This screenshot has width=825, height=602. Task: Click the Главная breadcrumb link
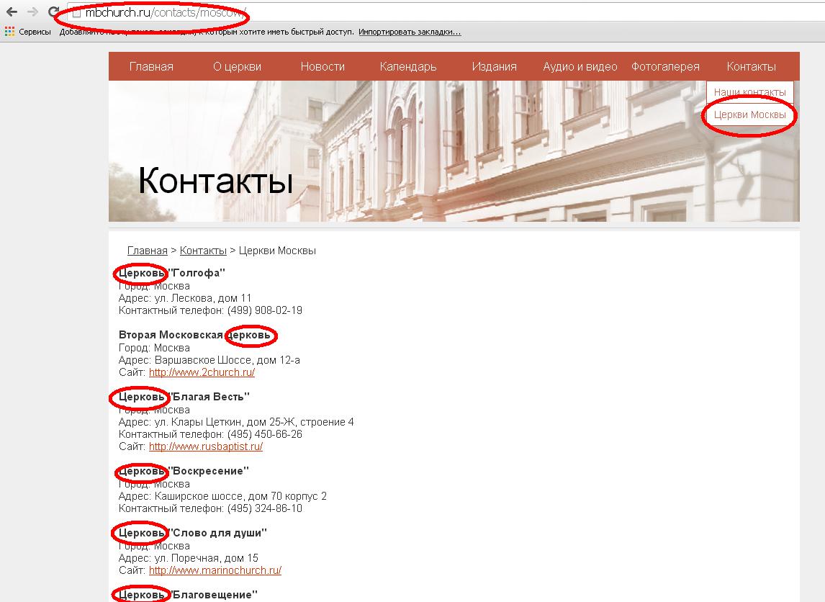[x=147, y=251]
